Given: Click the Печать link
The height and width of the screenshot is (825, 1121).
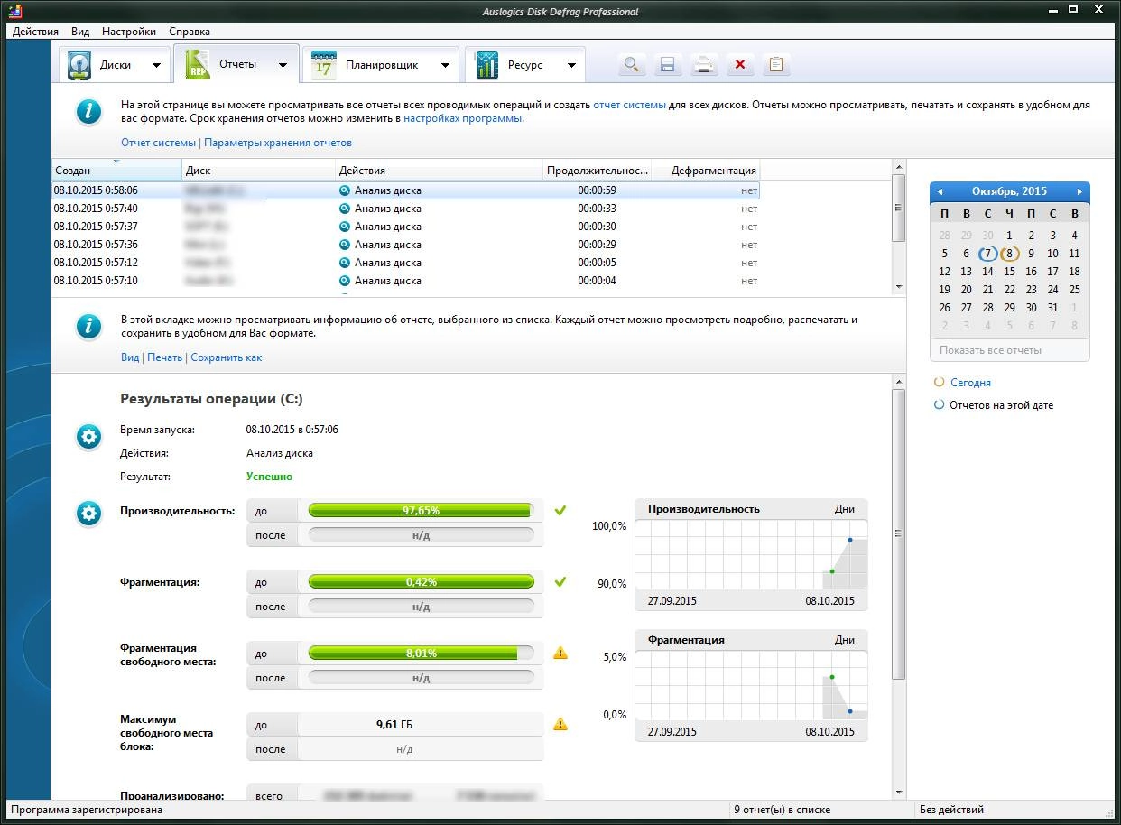Looking at the screenshot, I should 164,357.
